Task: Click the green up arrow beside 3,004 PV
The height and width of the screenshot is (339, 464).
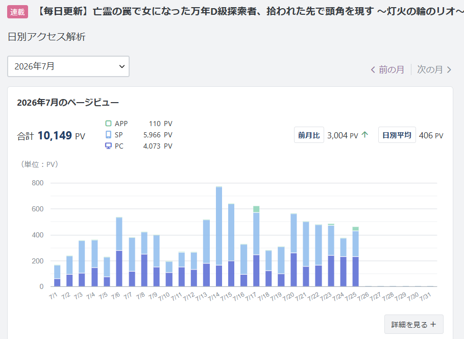Action: click(x=365, y=135)
